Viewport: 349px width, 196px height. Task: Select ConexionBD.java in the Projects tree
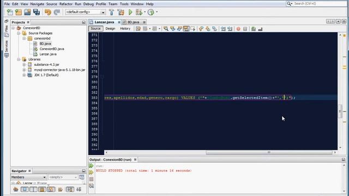tap(52, 49)
